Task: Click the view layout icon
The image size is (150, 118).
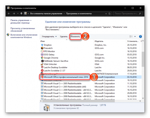Action: click(131, 37)
